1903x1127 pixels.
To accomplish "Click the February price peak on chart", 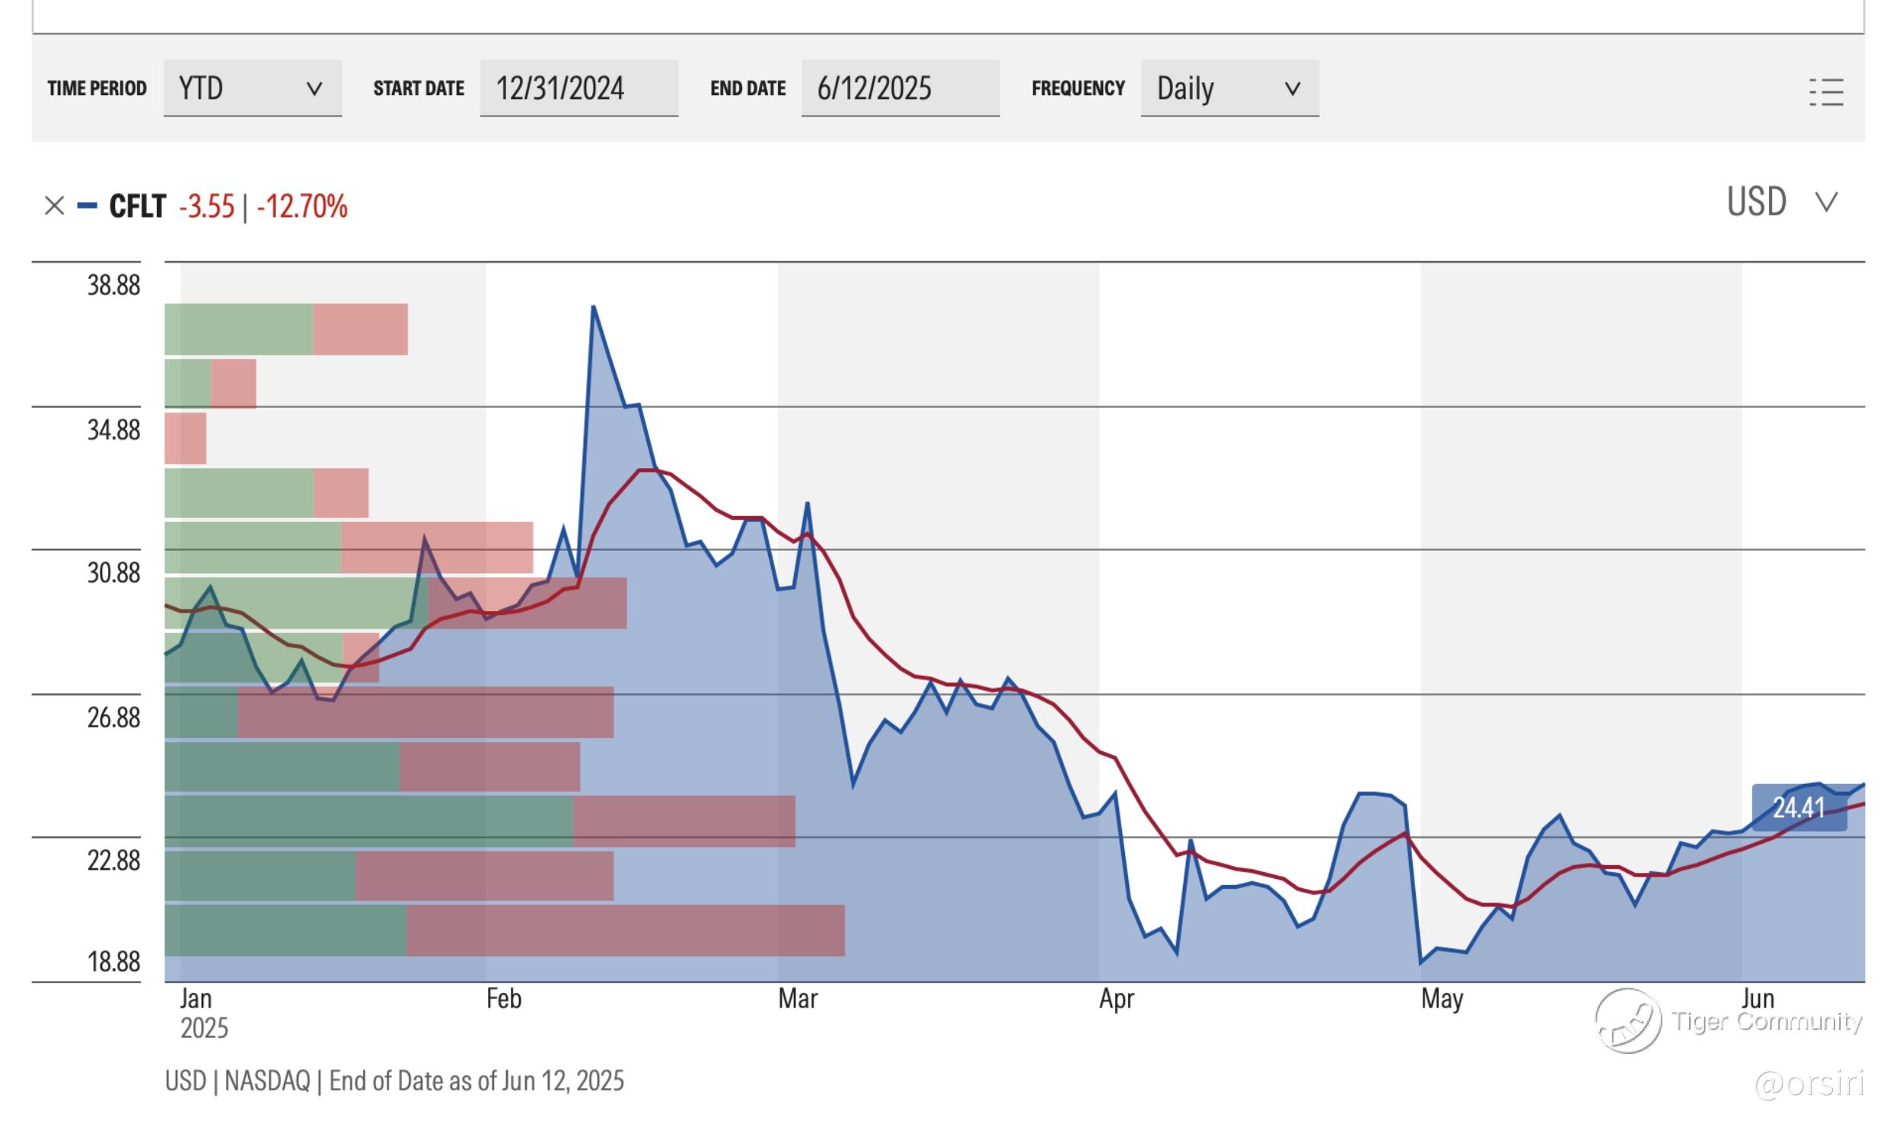I will pos(593,307).
